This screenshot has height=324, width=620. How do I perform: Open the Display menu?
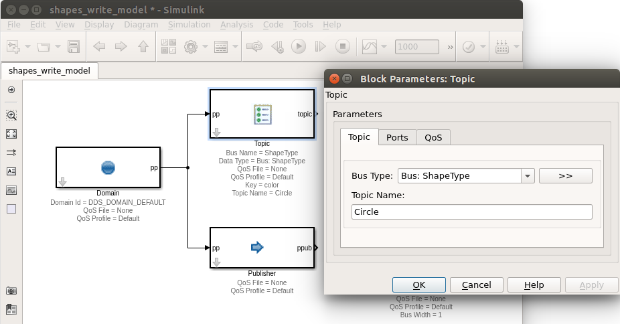coord(99,25)
